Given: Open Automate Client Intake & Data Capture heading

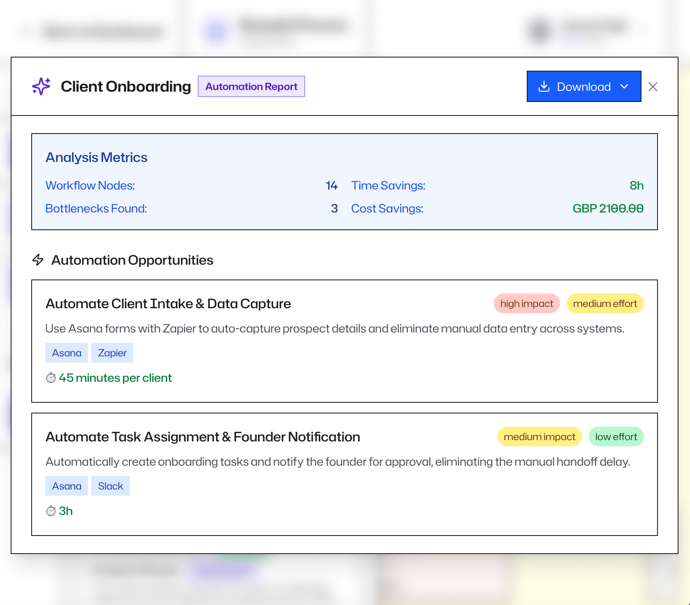Looking at the screenshot, I should point(168,303).
